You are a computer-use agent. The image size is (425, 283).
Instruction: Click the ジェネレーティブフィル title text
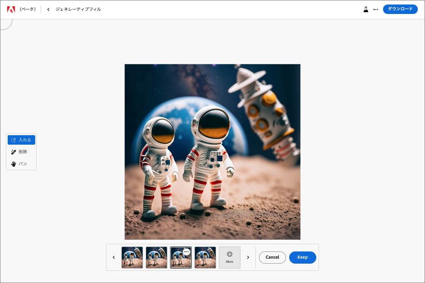click(78, 9)
